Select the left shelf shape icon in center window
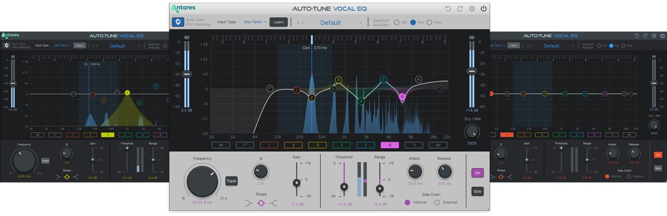This screenshot has width=667, height=216. pyautogui.click(x=248, y=204)
